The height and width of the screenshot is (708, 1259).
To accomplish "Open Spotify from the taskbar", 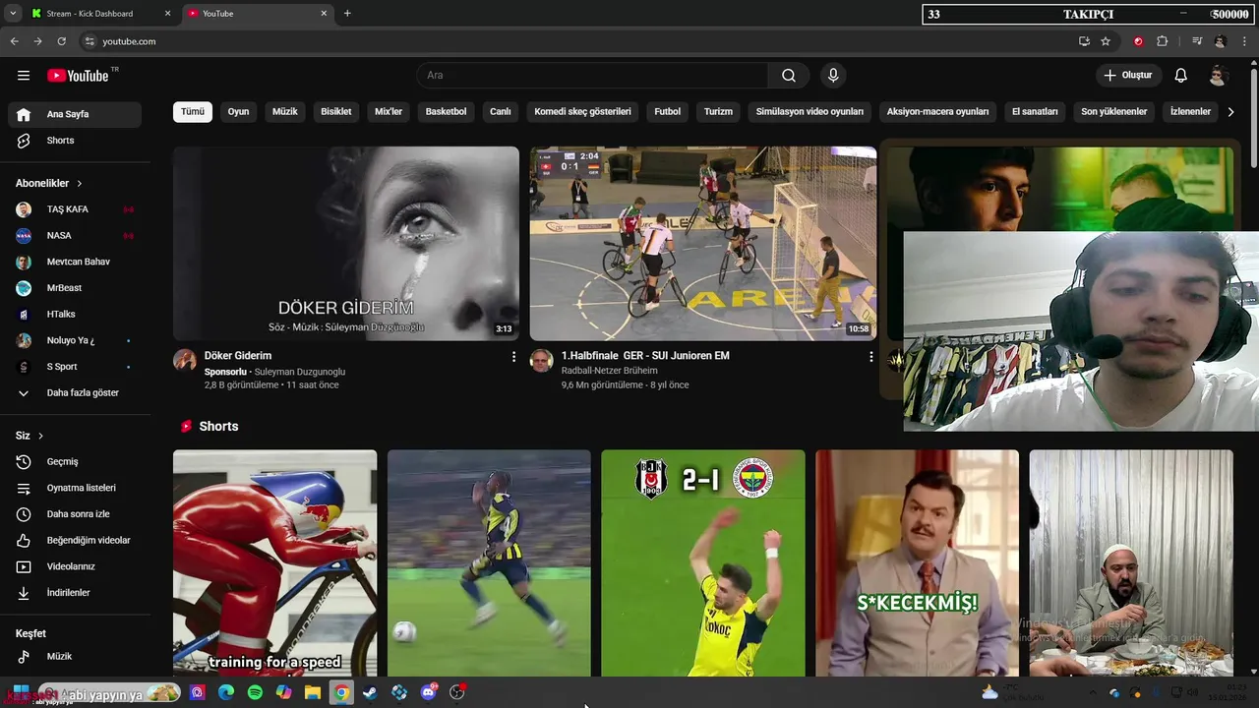I will click(x=255, y=692).
